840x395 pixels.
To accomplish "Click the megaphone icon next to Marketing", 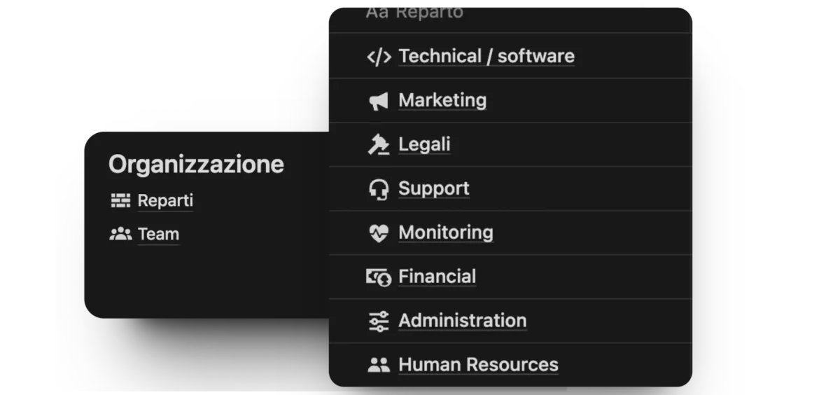I will 379,102.
